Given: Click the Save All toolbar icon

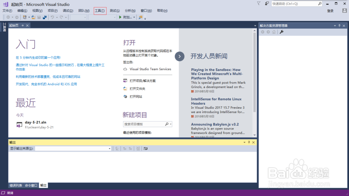Looking at the screenshot, I should pos(45,17).
